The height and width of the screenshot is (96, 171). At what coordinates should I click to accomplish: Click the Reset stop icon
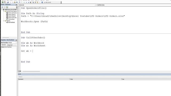[x=29, y=2]
